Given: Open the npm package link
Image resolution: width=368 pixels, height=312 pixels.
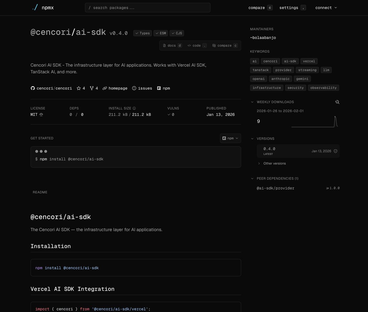Looking at the screenshot, I should point(163,88).
